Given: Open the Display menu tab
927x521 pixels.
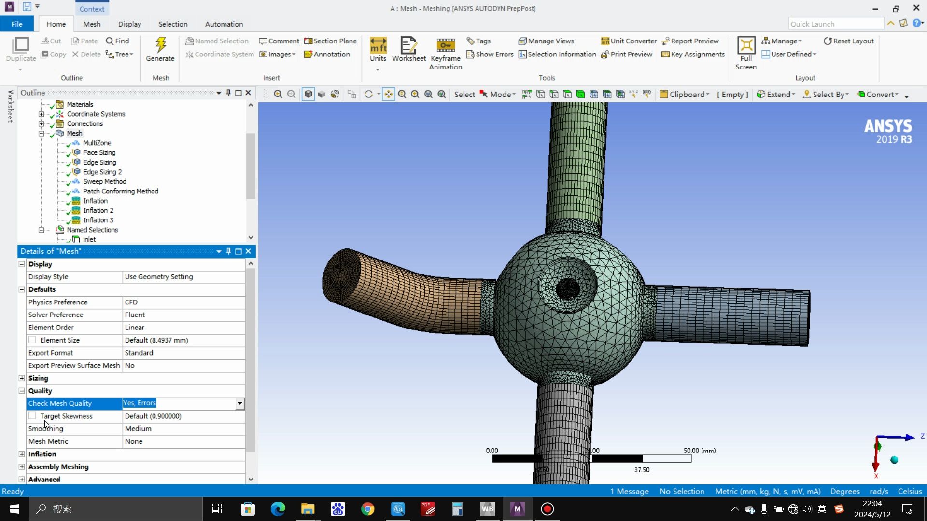Looking at the screenshot, I should point(129,24).
